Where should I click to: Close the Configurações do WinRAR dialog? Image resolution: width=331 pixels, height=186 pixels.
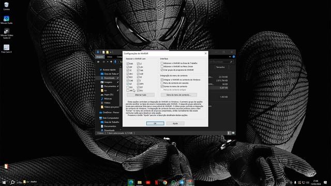(x=206, y=54)
